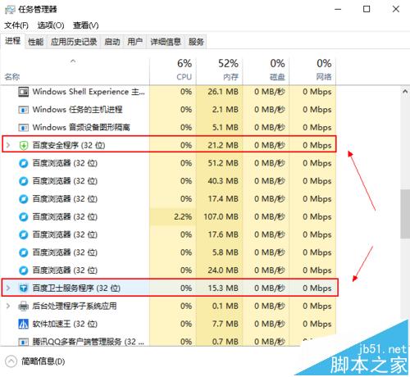Minimize the Task Manager window
410x377 pixels.
[x=338, y=9]
